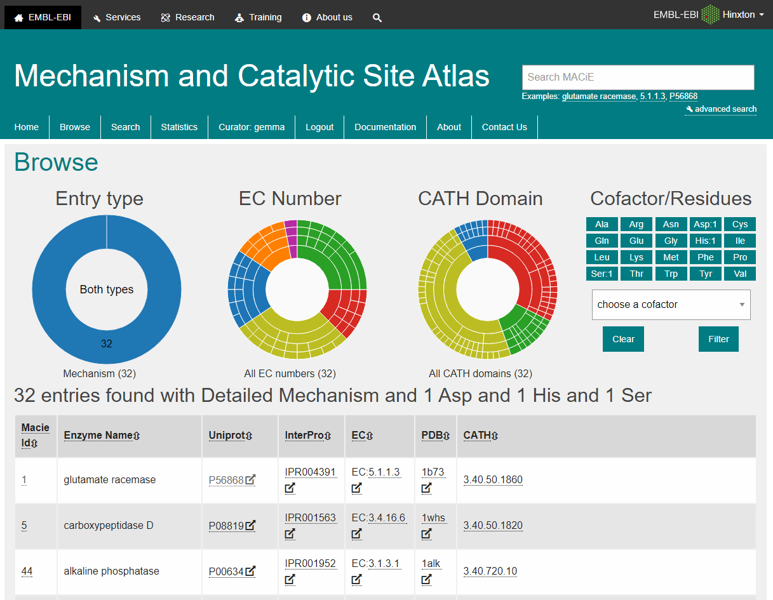Image resolution: width=773 pixels, height=600 pixels.
Task: Sort table by the CATH column
Action: pyautogui.click(x=480, y=436)
